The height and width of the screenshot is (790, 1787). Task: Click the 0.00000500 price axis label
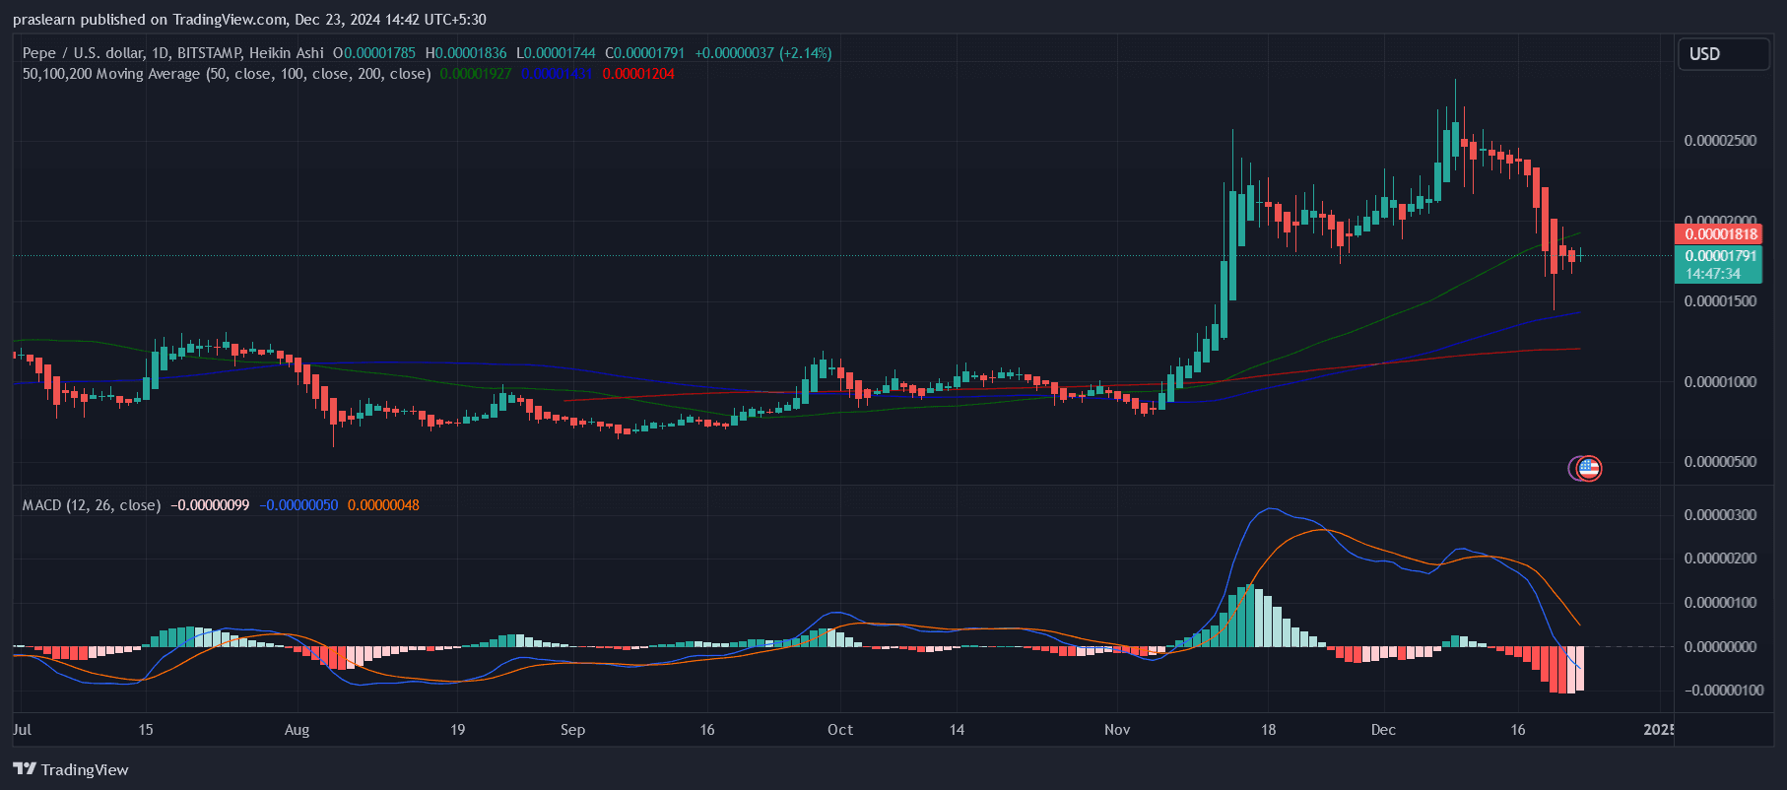click(x=1720, y=462)
